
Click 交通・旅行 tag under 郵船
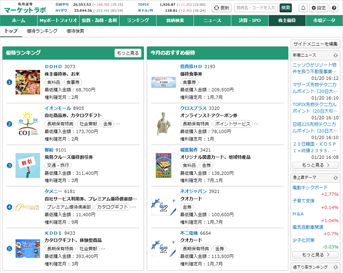click(x=58, y=165)
